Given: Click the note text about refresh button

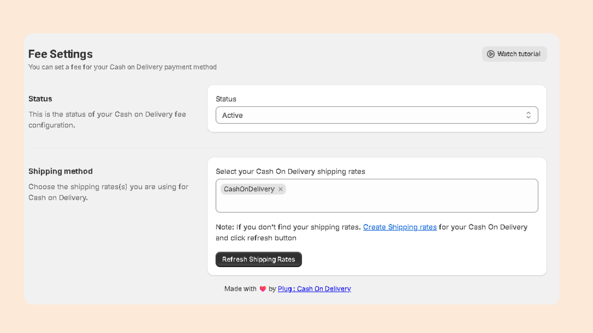Looking at the screenshot, I should tap(371, 232).
